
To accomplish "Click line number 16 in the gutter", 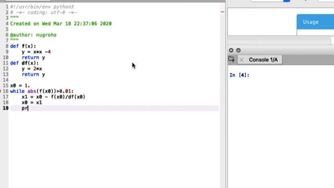I will [6, 91].
